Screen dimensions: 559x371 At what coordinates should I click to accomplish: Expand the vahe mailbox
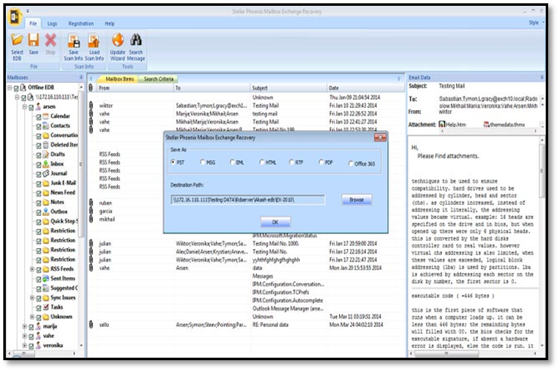tap(25, 336)
